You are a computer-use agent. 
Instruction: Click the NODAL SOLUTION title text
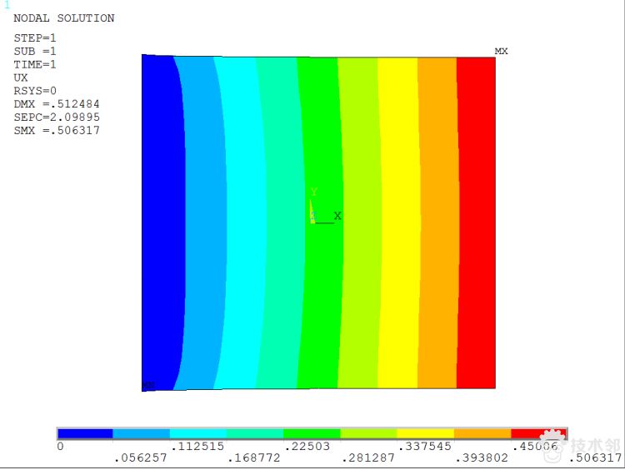point(64,18)
